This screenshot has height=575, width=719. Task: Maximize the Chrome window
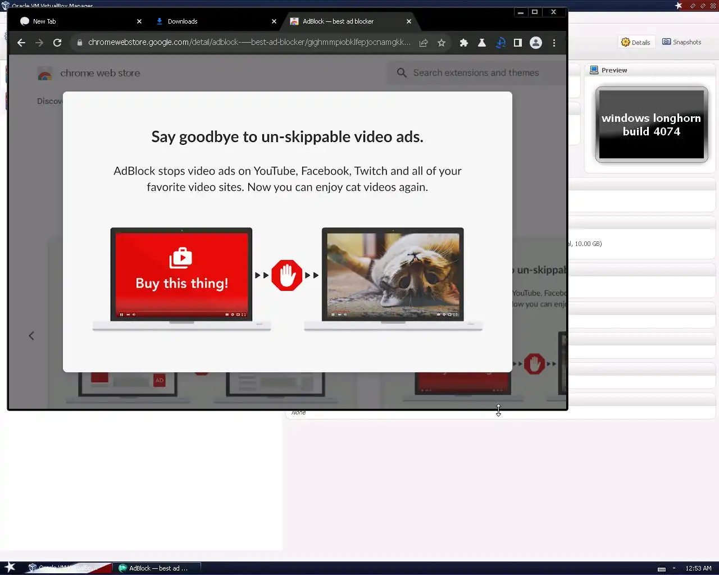coord(535,12)
